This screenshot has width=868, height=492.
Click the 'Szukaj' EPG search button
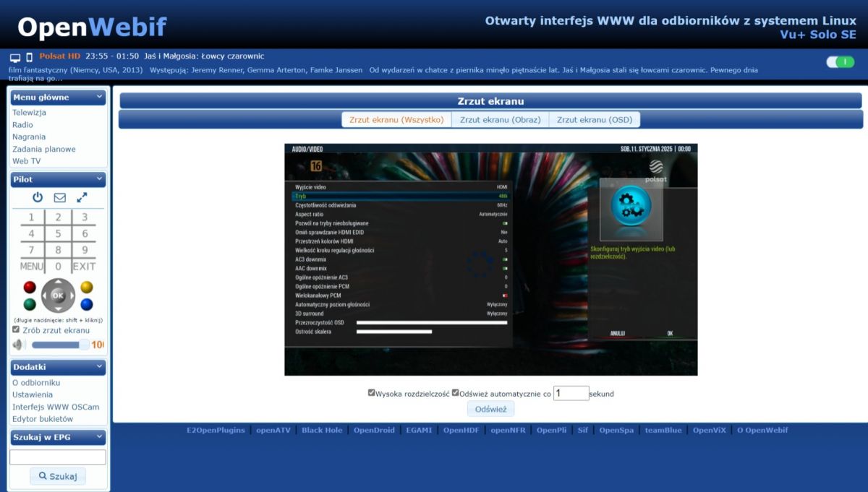point(58,476)
